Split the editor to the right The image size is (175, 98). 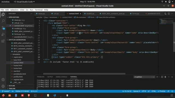pyautogui.click(x=169, y=14)
